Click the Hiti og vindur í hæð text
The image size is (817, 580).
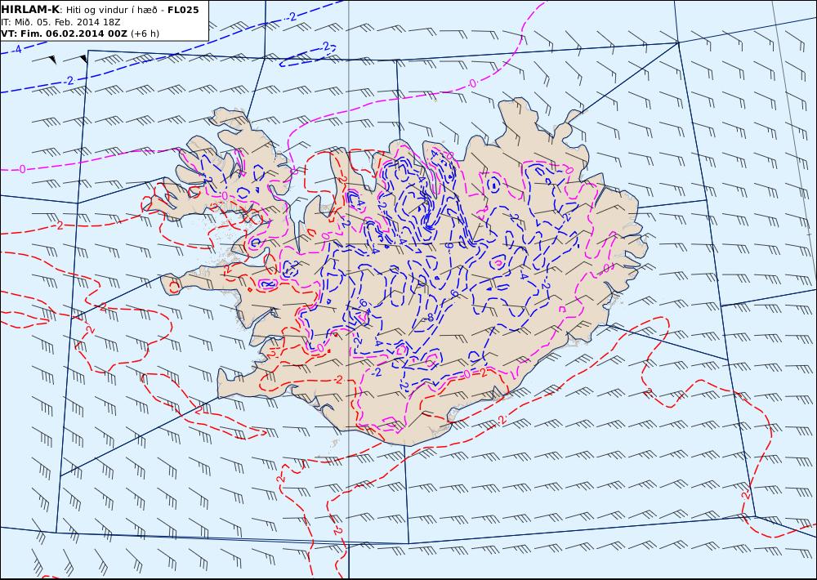pos(111,11)
